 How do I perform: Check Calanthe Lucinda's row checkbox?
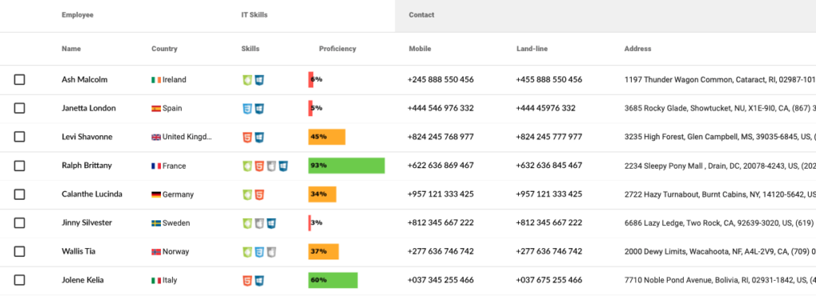pos(19,194)
